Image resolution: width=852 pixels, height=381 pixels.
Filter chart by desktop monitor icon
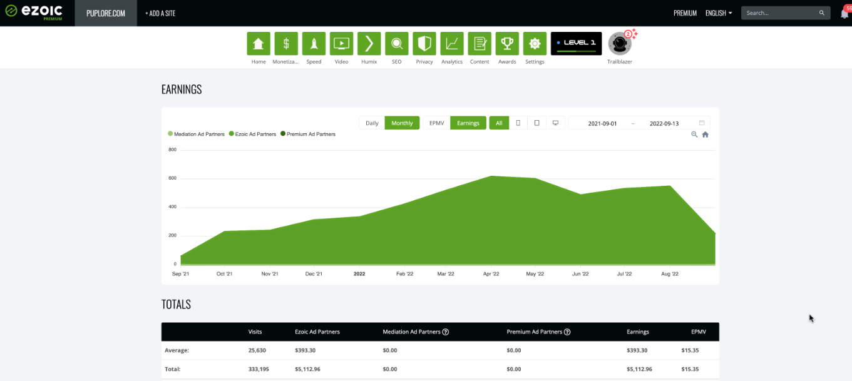pyautogui.click(x=555, y=123)
